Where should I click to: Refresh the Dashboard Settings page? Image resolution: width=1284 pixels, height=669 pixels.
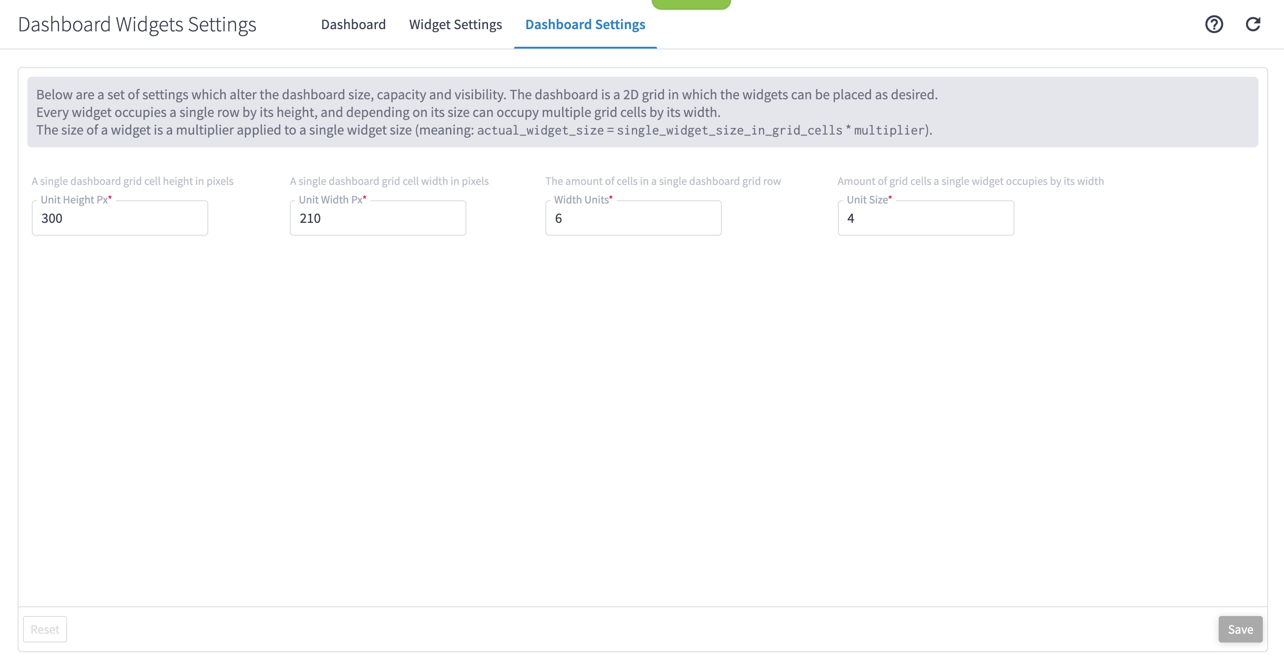[1254, 24]
